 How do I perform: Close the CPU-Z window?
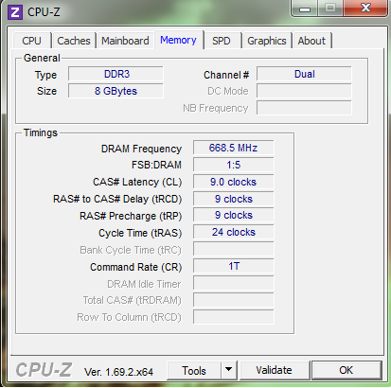click(x=365, y=8)
